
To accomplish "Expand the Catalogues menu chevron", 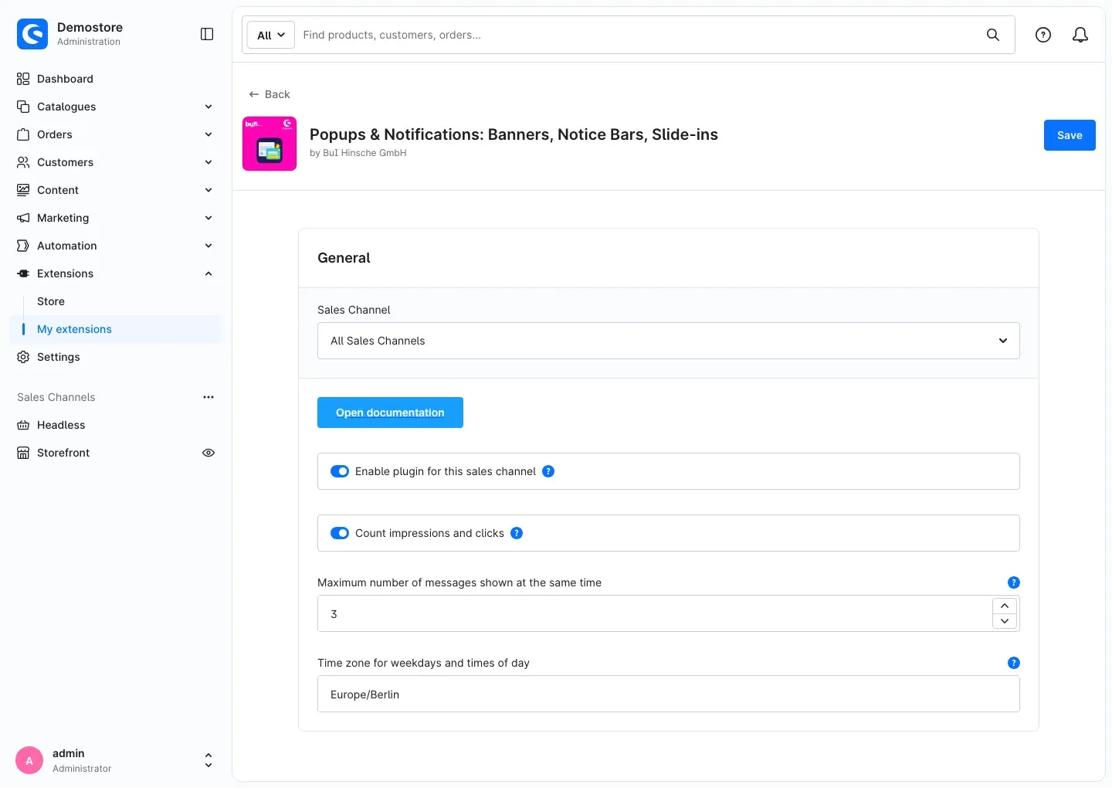I will tap(208, 107).
